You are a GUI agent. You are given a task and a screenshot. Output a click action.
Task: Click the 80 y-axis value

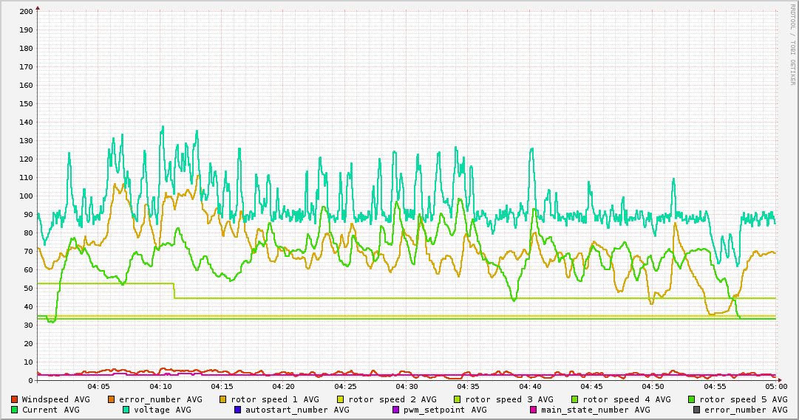(28, 233)
